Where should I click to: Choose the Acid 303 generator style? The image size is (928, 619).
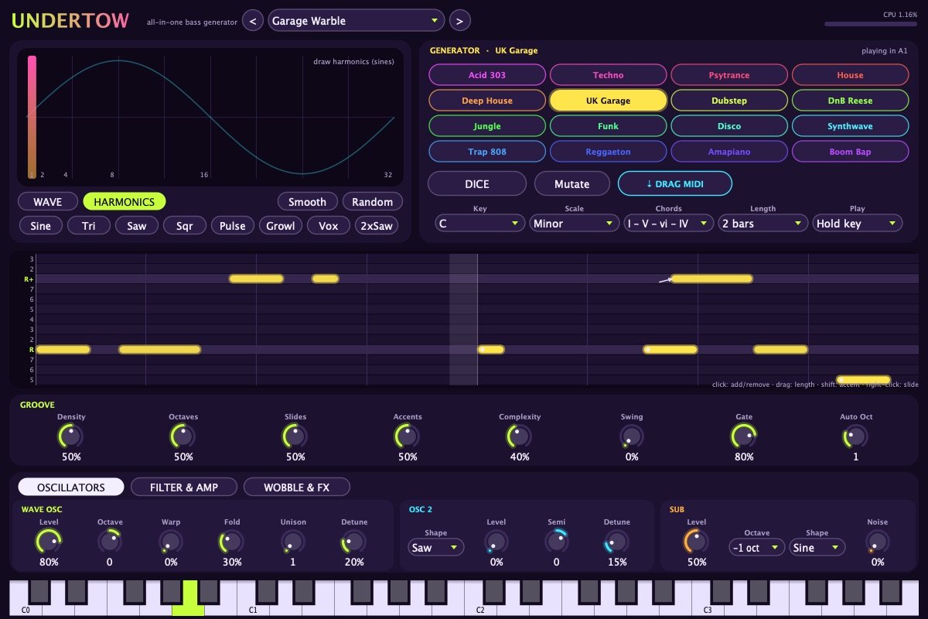pos(487,75)
